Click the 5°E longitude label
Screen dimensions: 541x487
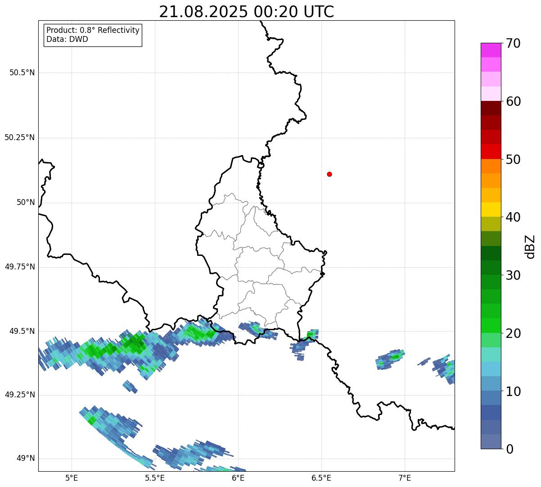tap(72, 478)
